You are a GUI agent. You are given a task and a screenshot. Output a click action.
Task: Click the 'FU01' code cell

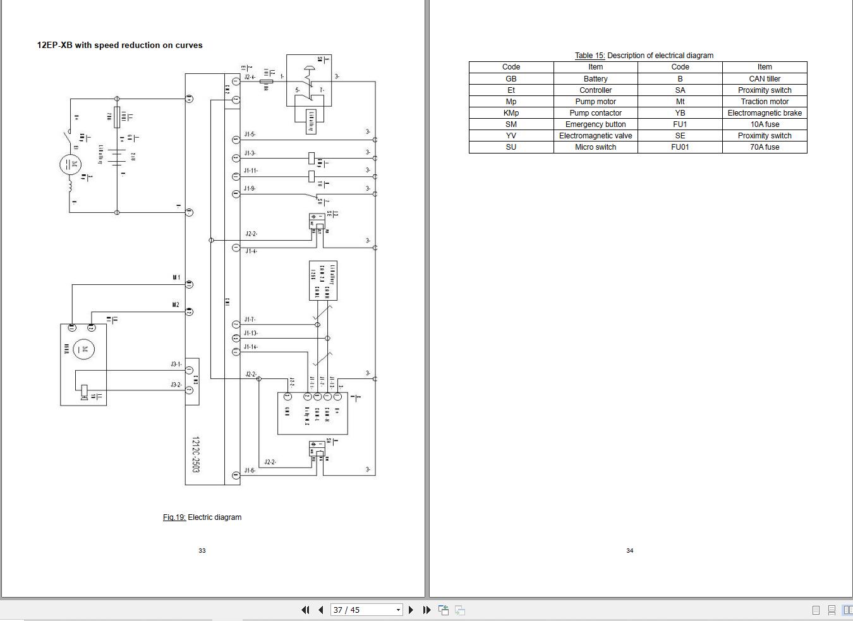tap(680, 147)
